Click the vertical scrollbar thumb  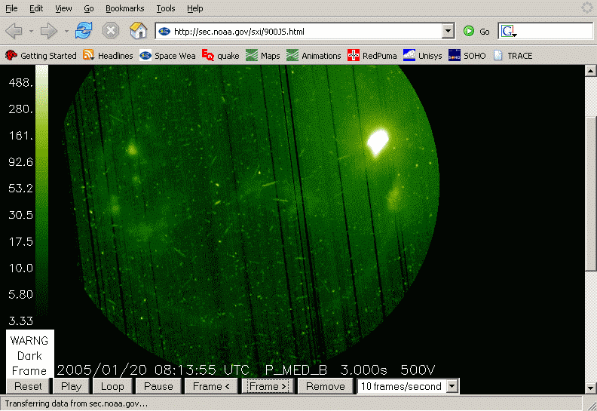click(x=590, y=194)
